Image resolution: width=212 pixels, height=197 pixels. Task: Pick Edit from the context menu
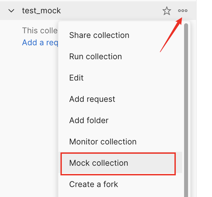pyautogui.click(x=76, y=78)
